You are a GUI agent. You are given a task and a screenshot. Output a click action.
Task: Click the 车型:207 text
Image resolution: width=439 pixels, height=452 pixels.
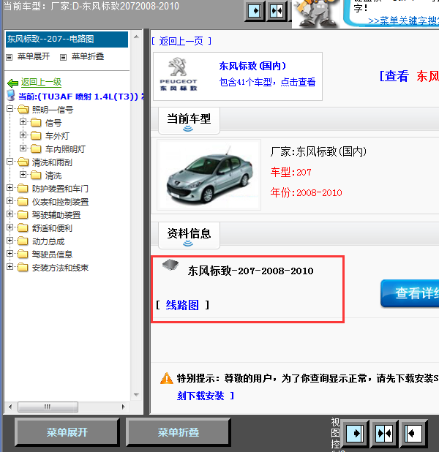click(290, 172)
